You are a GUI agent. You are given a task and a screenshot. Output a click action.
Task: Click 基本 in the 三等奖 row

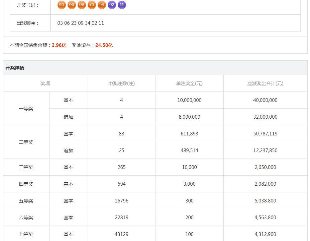(69, 167)
